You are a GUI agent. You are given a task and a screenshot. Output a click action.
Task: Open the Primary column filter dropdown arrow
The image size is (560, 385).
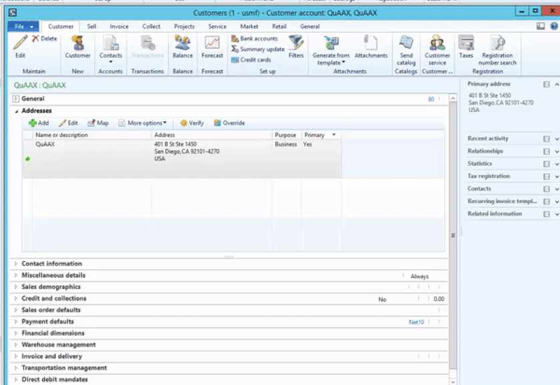click(x=333, y=135)
